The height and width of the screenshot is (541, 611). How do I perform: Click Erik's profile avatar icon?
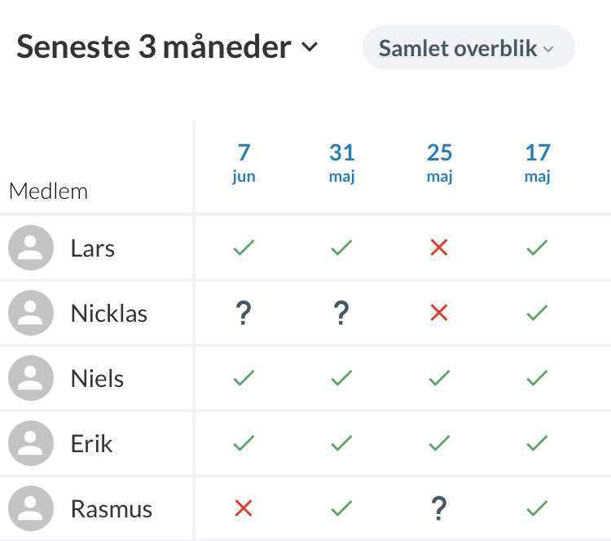(x=31, y=443)
